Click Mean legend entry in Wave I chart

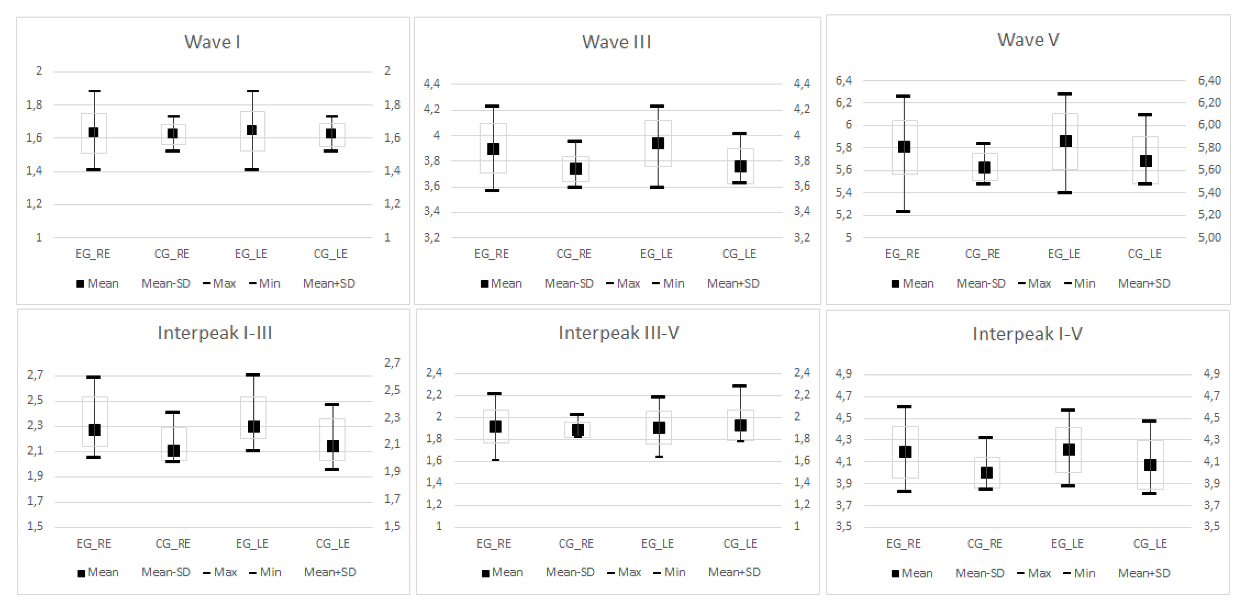(x=98, y=283)
